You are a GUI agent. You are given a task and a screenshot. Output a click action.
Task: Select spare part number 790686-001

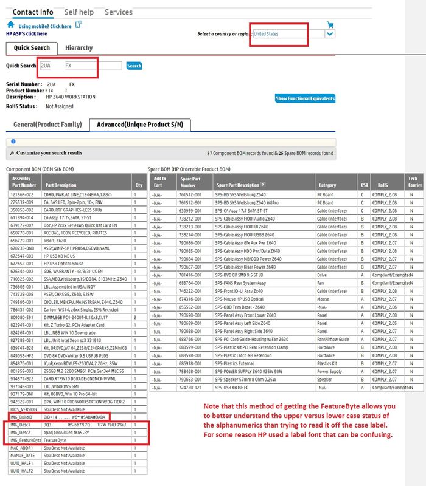click(190, 243)
